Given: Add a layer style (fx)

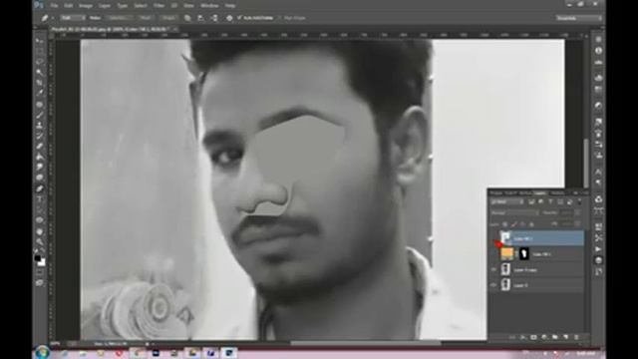Looking at the screenshot, I should 522,337.
